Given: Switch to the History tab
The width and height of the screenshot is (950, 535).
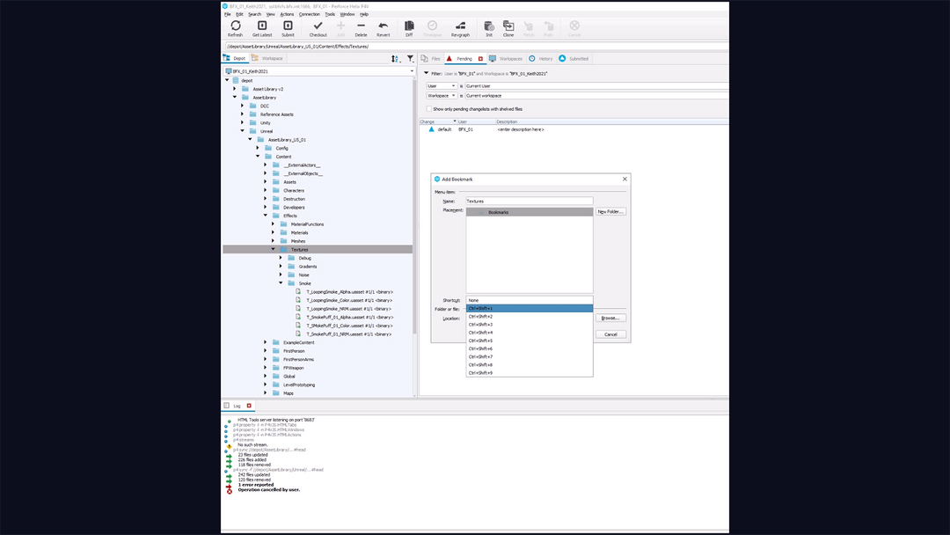Looking at the screenshot, I should tap(544, 58).
